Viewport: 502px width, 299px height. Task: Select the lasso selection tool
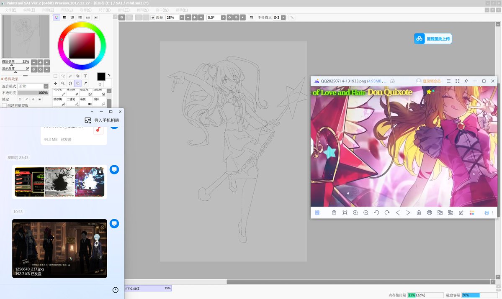(63, 76)
